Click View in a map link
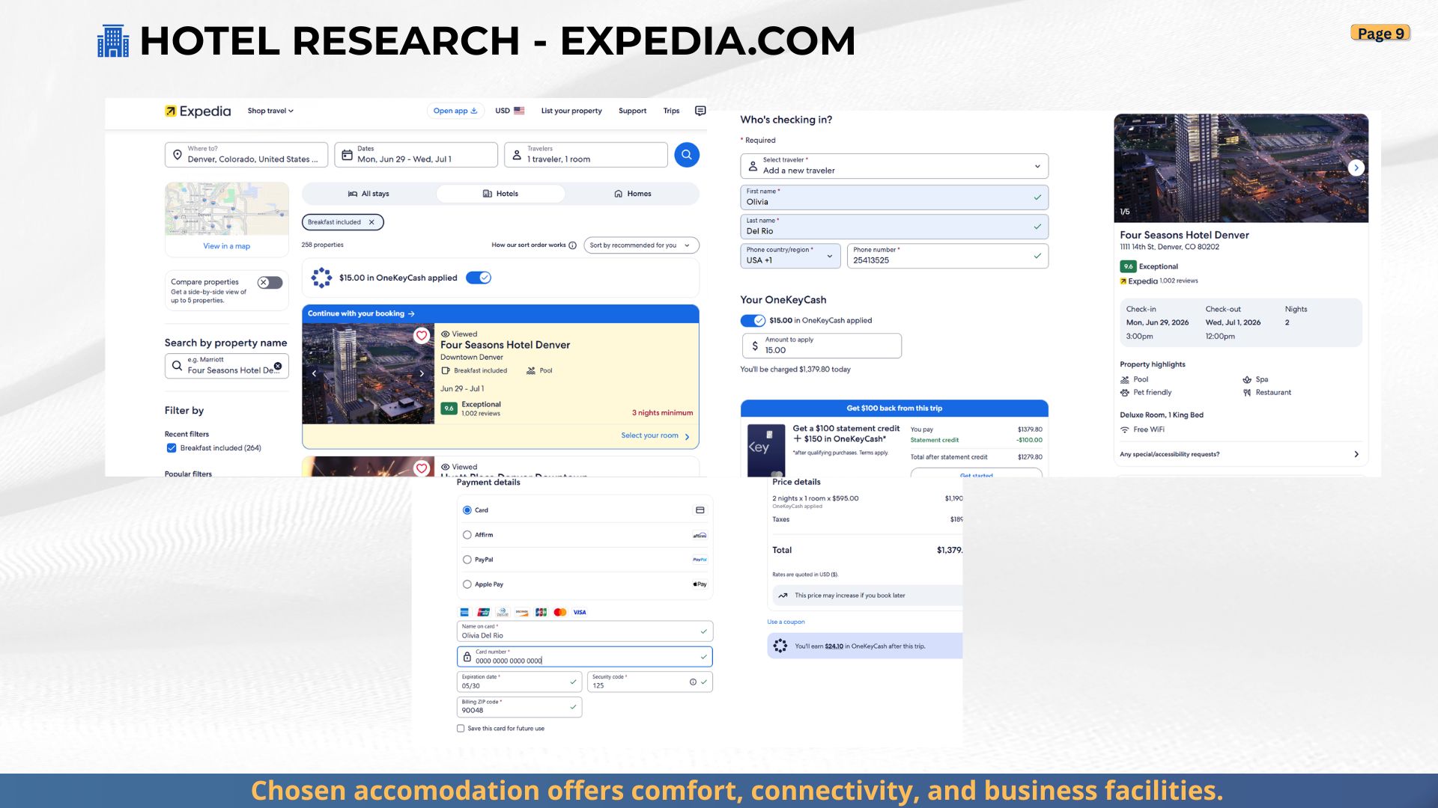This screenshot has width=1438, height=808. coord(227,246)
